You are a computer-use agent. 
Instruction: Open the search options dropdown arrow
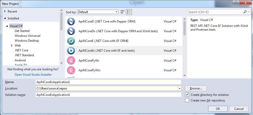pos(249,12)
